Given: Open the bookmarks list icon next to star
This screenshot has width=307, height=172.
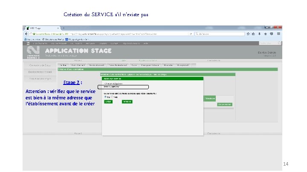Looking at the screenshot, I should point(253,34).
